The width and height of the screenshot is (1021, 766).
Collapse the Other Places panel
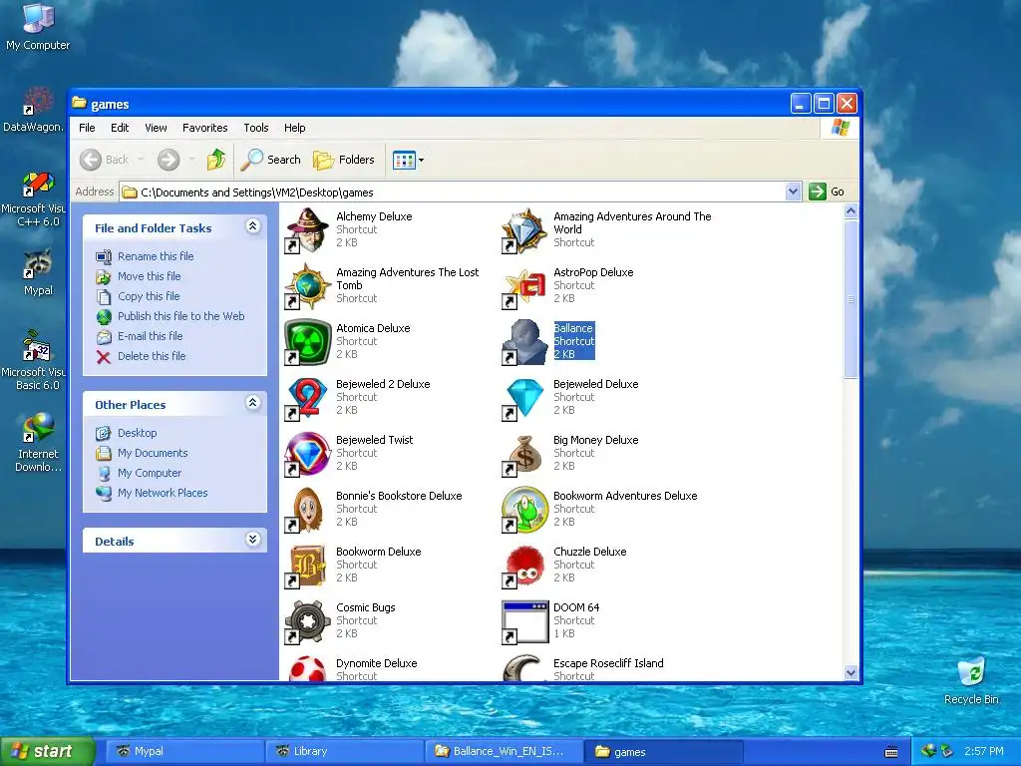[252, 403]
